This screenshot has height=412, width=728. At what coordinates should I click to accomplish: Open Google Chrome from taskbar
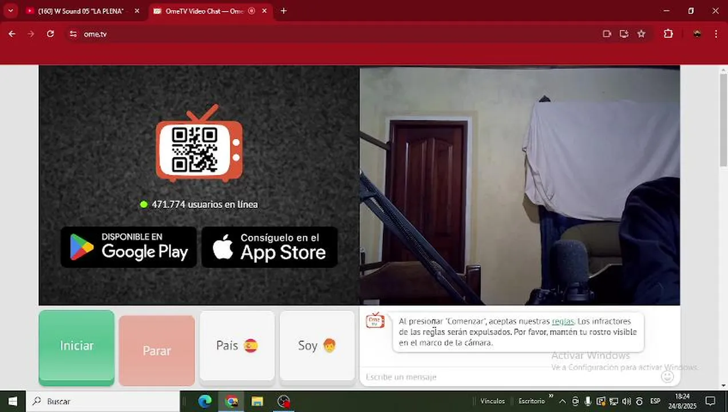[231, 401]
